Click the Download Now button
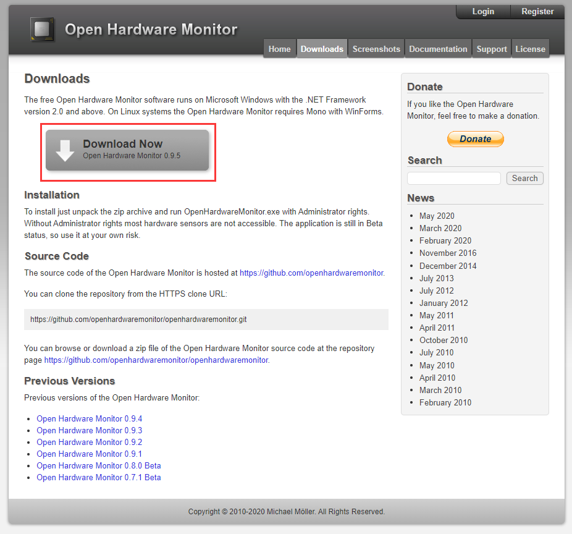The width and height of the screenshot is (572, 534). point(127,150)
